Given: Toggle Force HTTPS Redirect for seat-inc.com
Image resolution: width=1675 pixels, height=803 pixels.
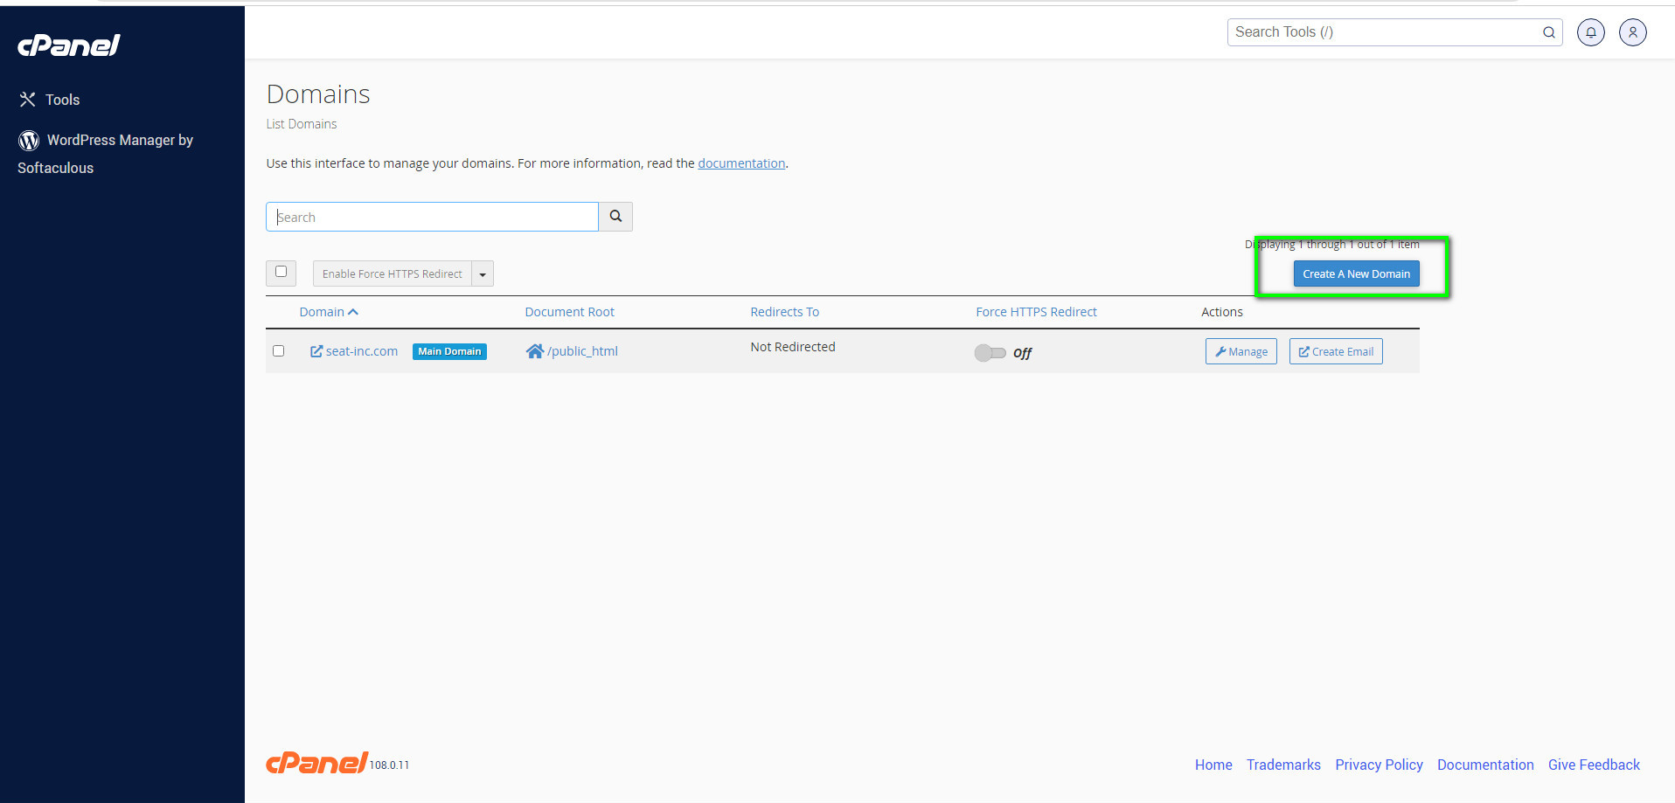Looking at the screenshot, I should [x=990, y=353].
